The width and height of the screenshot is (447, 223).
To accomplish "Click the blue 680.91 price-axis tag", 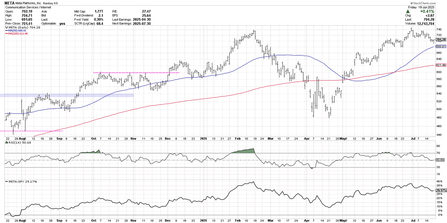I will pos(440,47).
